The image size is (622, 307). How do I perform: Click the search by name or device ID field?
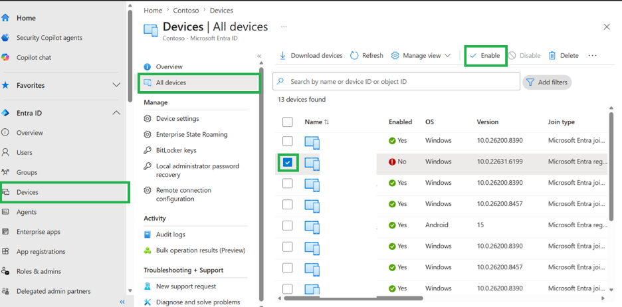click(396, 81)
